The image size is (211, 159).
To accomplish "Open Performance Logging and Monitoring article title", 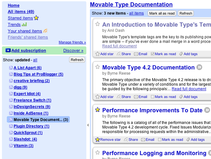I will (x=154, y=153).
